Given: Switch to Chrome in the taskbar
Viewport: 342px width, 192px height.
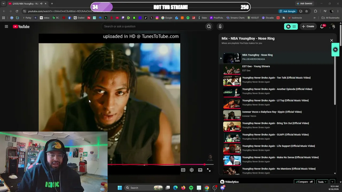Looking at the screenshot, I should point(207,188).
